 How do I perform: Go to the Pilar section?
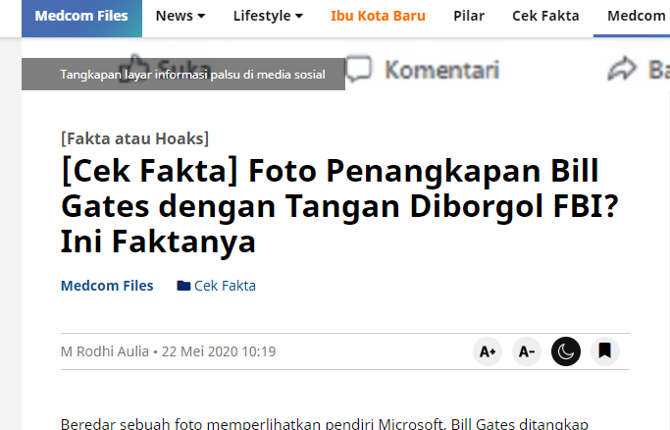click(469, 17)
